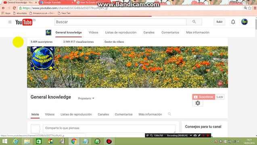This screenshot has height=145, width=257.
Task: Select the top General knowledge tab
Action: (x=69, y=32)
